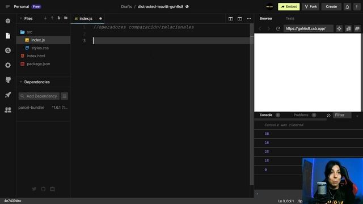
Task: Click the Personal workspace label
Action: 22,7
